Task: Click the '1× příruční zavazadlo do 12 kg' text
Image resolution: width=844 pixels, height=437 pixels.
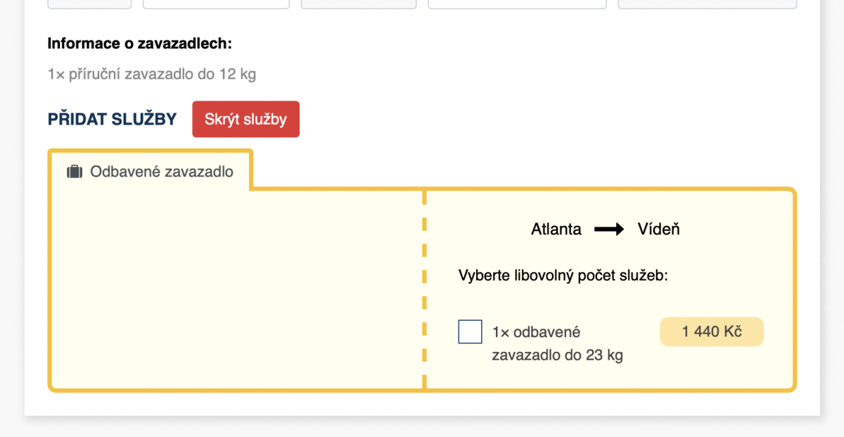Action: coord(151,74)
